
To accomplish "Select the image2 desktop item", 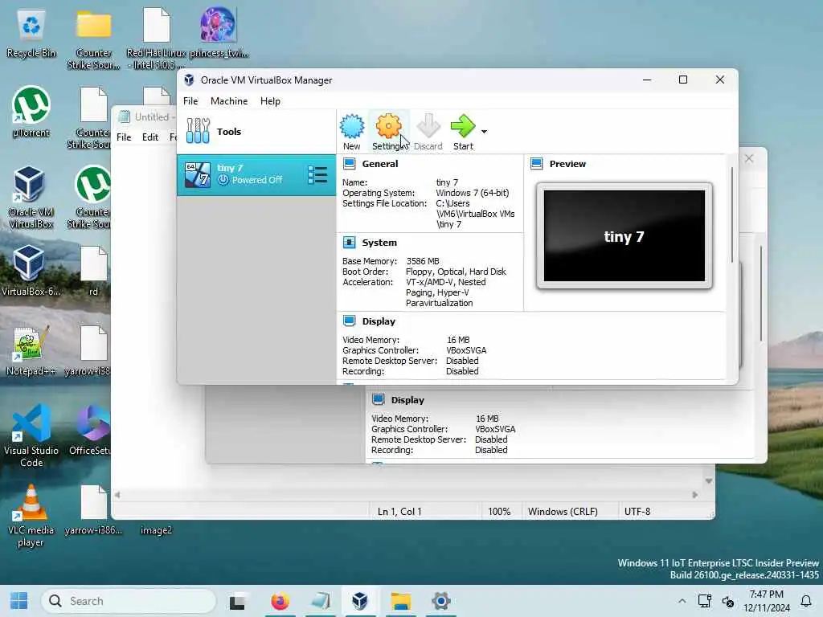I will click(x=157, y=530).
